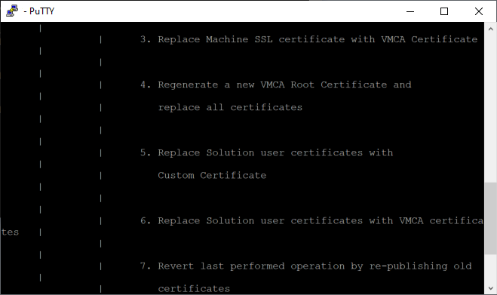Image resolution: width=497 pixels, height=295 pixels.
Task: Click the 'Custom Certificate' text line
Action: click(x=212, y=175)
